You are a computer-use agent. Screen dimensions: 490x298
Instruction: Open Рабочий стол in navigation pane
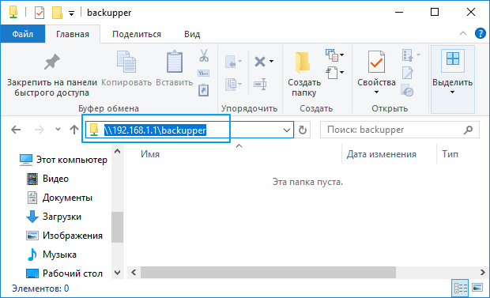[64, 273]
